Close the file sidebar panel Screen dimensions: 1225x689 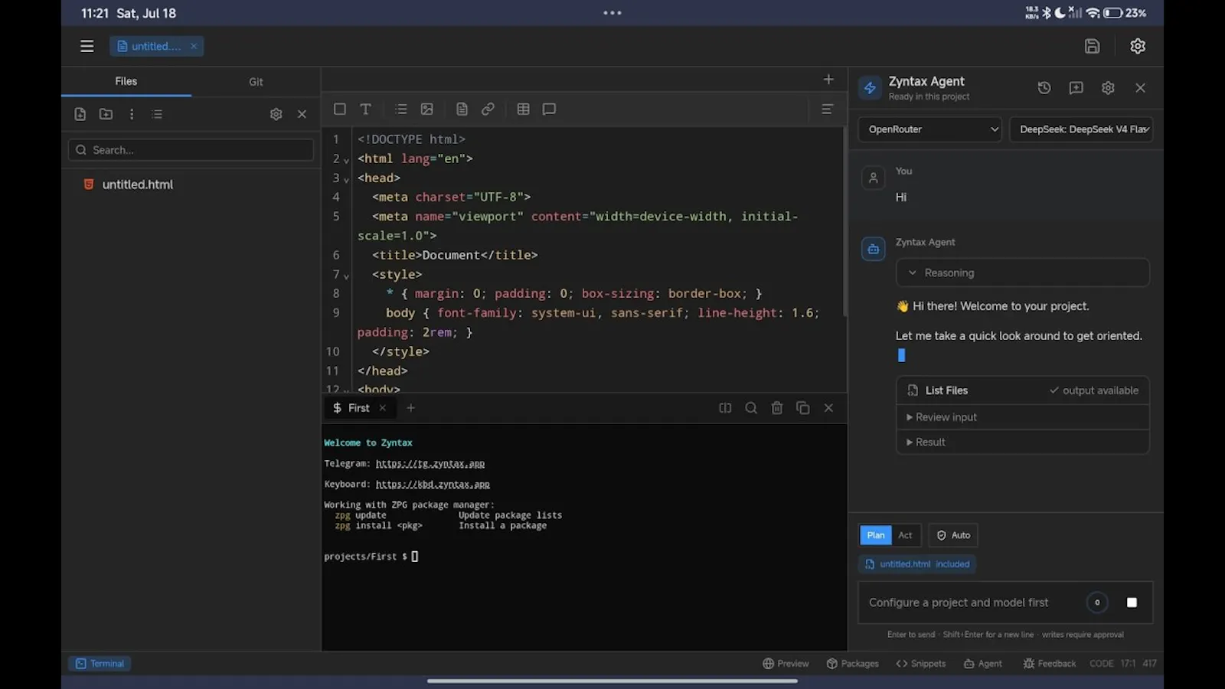coord(302,114)
